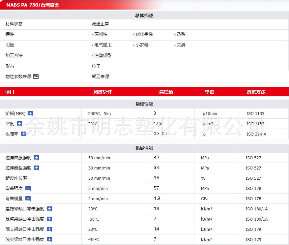Click the 测试方法 column header

click(256, 92)
